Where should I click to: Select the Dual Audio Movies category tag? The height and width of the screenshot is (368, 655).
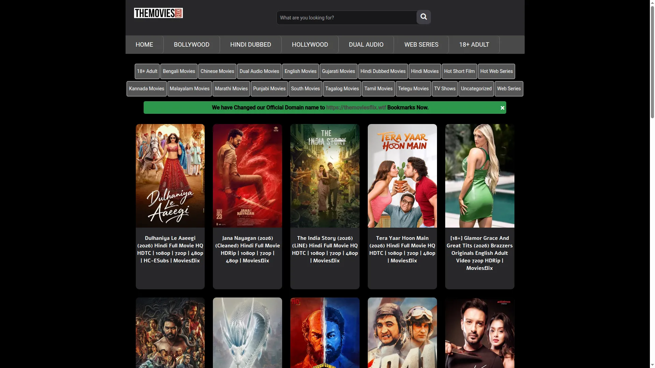point(259,71)
